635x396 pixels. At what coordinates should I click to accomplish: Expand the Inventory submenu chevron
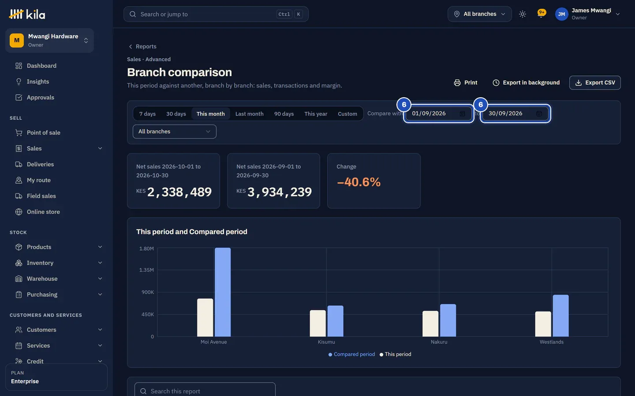point(100,263)
